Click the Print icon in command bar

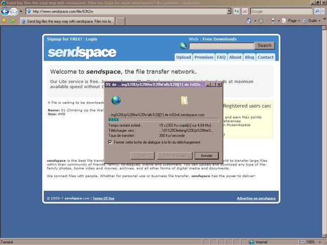pyautogui.click(x=273, y=20)
